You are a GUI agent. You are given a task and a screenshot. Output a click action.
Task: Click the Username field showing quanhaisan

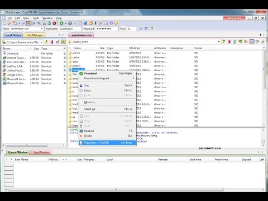point(70,28)
